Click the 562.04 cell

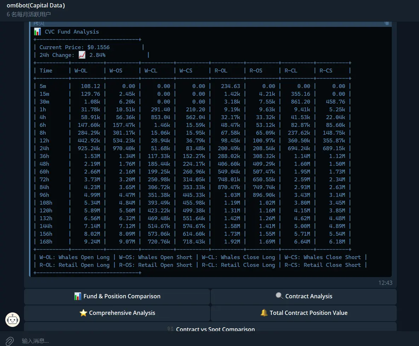tap(195, 117)
